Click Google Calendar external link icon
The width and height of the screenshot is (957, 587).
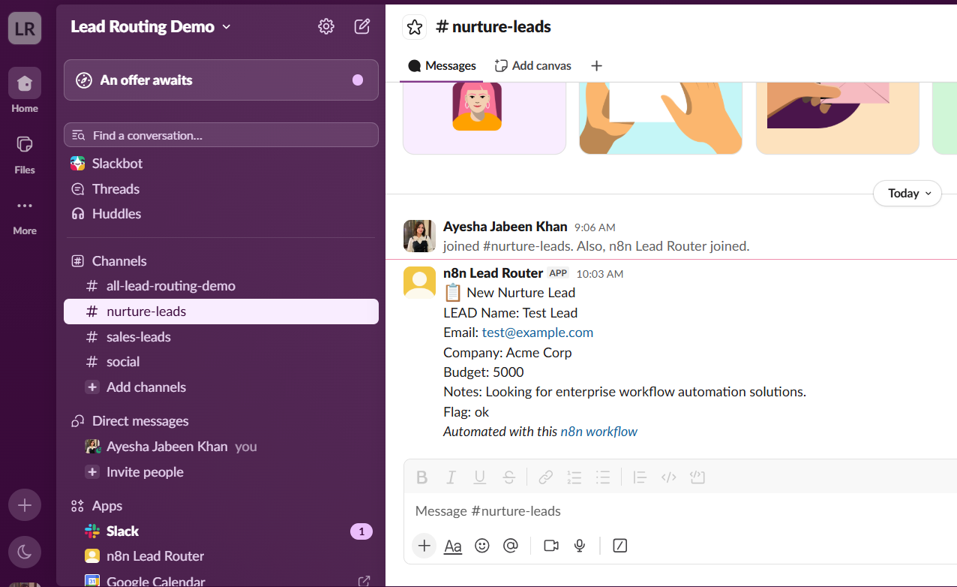[364, 581]
